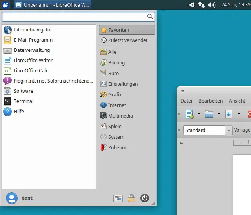The image size is (251, 215).
Task: Expand the Open folder dropdown arrow
Action: click(x=219, y=114)
